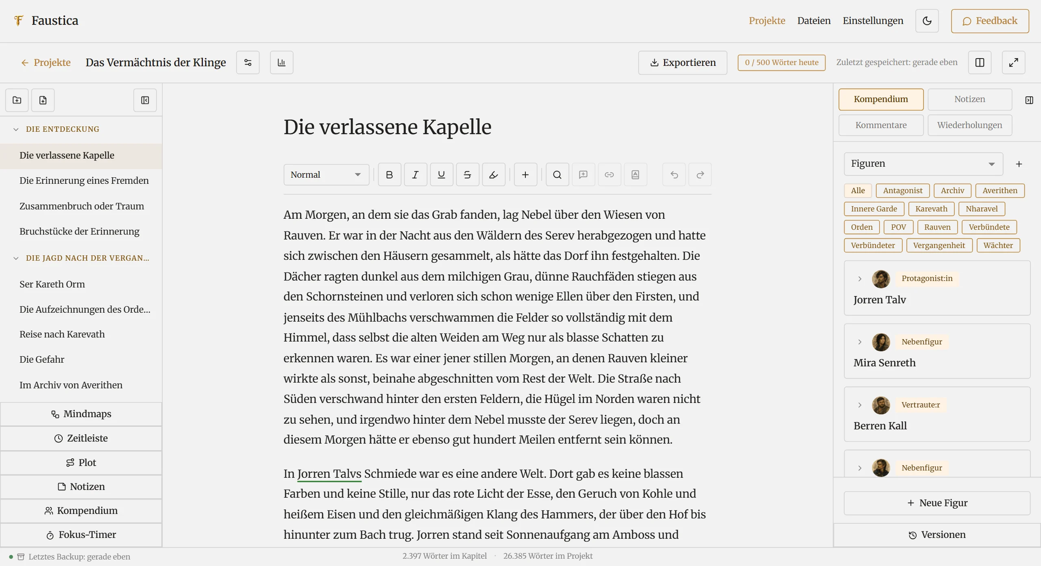1041x566 pixels.
Task: Open the Normal paragraph style dropdown
Action: coord(326,174)
